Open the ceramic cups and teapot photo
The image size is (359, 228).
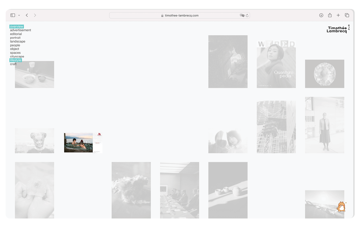(228, 190)
